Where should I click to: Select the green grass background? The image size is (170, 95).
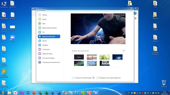105,57
